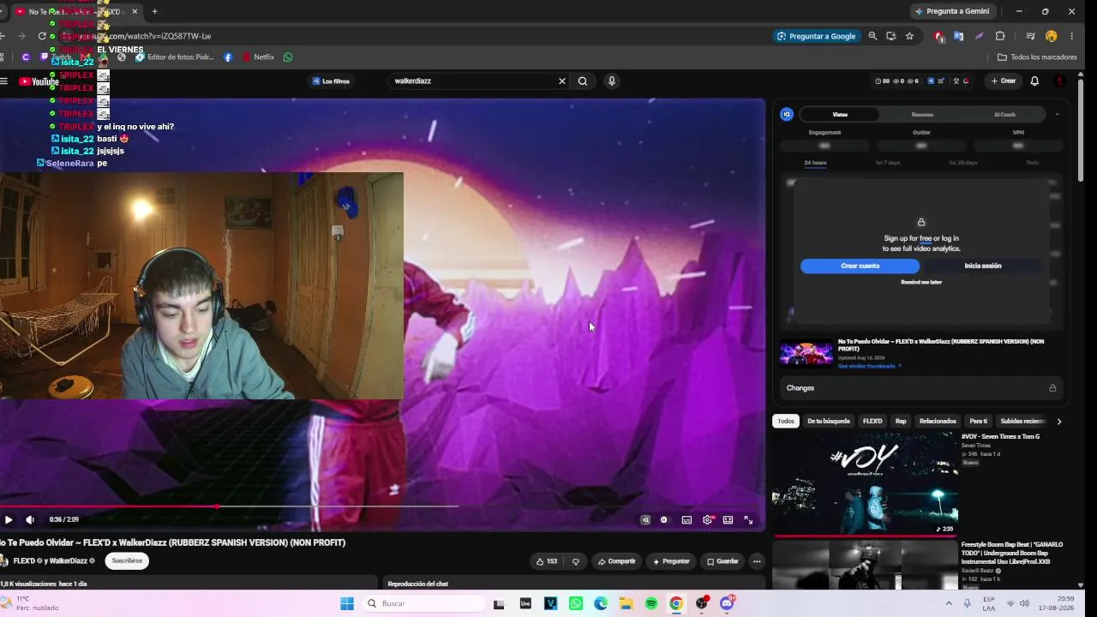Open the Netflix bookmark

(x=258, y=57)
